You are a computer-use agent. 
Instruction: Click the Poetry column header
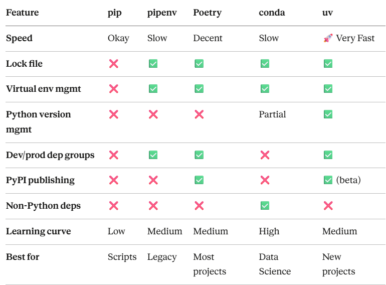[207, 13]
